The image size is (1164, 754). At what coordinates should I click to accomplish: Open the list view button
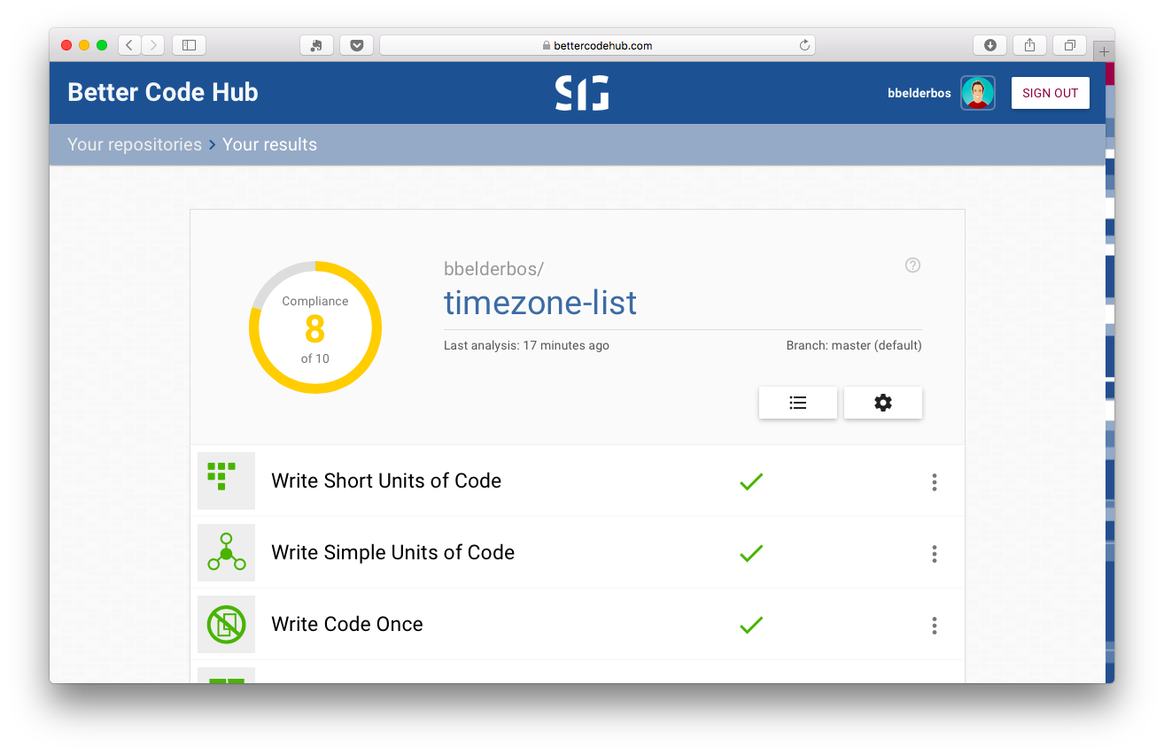(x=797, y=403)
